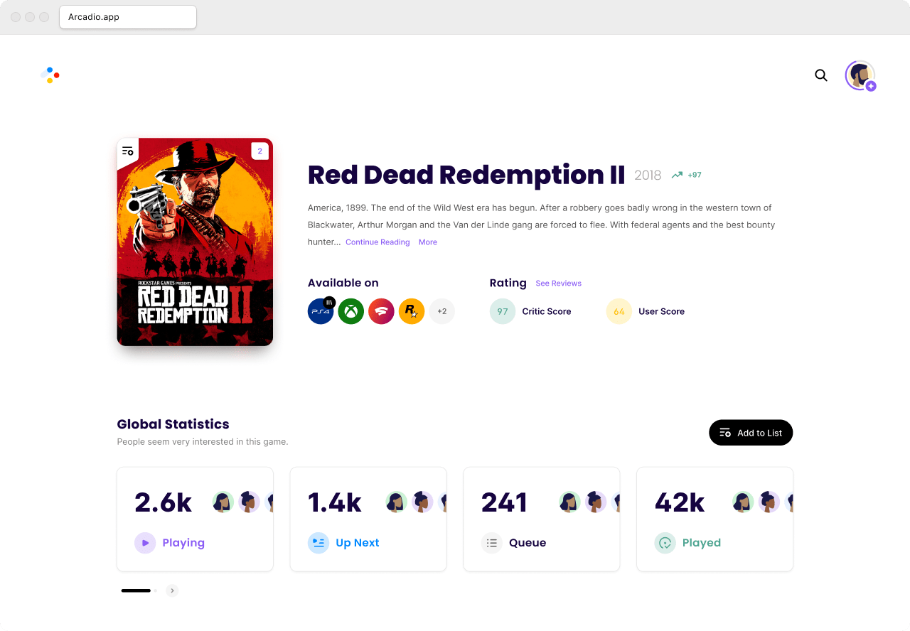The width and height of the screenshot is (910, 631).
Task: Click the Up Next label
Action: pos(358,543)
